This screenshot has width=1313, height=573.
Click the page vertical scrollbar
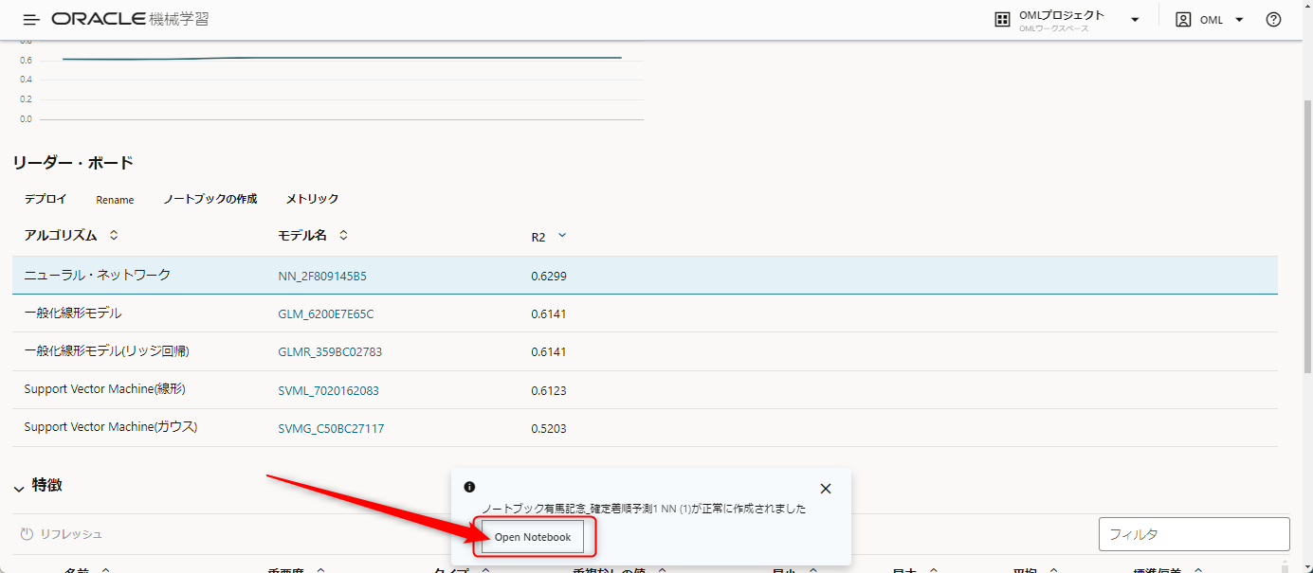click(1306, 237)
